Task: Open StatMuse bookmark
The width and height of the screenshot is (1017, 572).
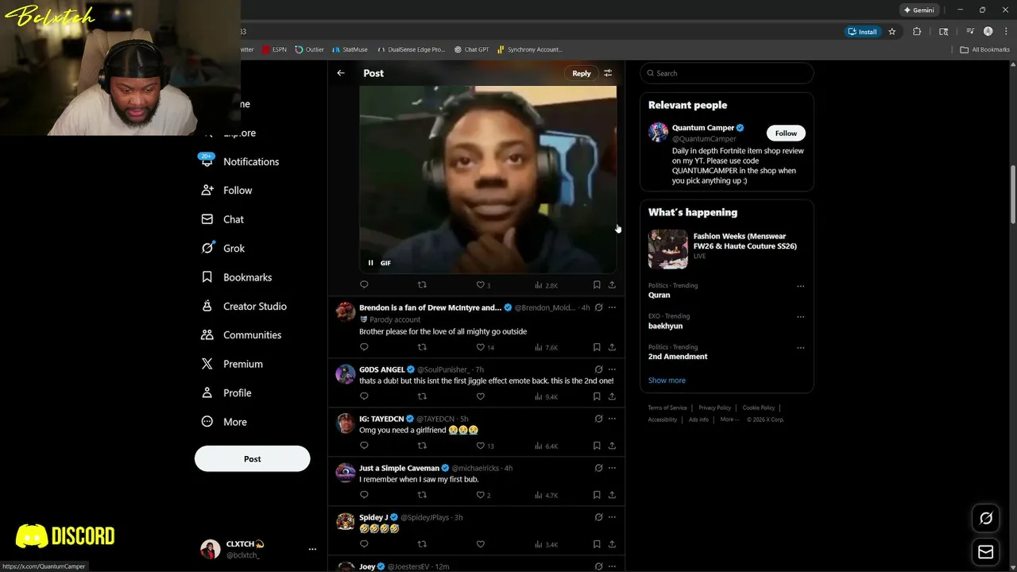Action: point(350,49)
